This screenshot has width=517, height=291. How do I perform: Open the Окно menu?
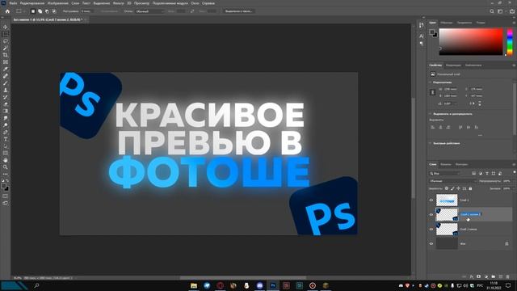pos(195,3)
